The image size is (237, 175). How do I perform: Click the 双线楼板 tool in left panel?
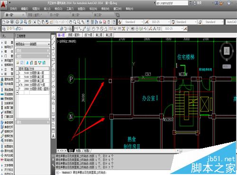click(7, 94)
